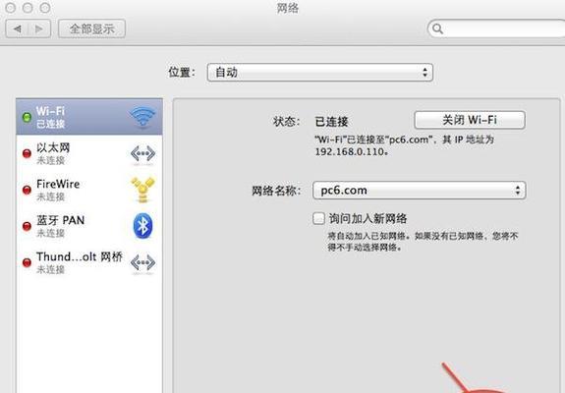Open the 网络名称 pc6.com dropdown
This screenshot has height=393, width=565.
(420, 191)
